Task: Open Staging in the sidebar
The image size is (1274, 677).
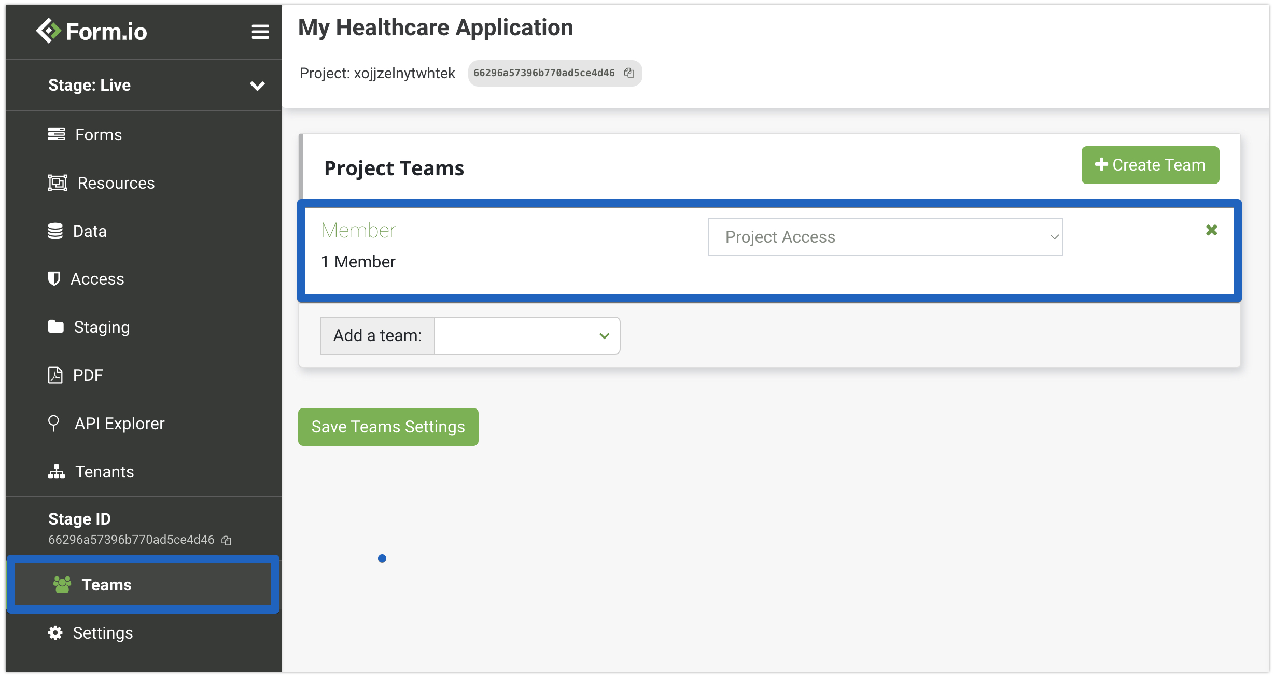Action: tap(102, 327)
